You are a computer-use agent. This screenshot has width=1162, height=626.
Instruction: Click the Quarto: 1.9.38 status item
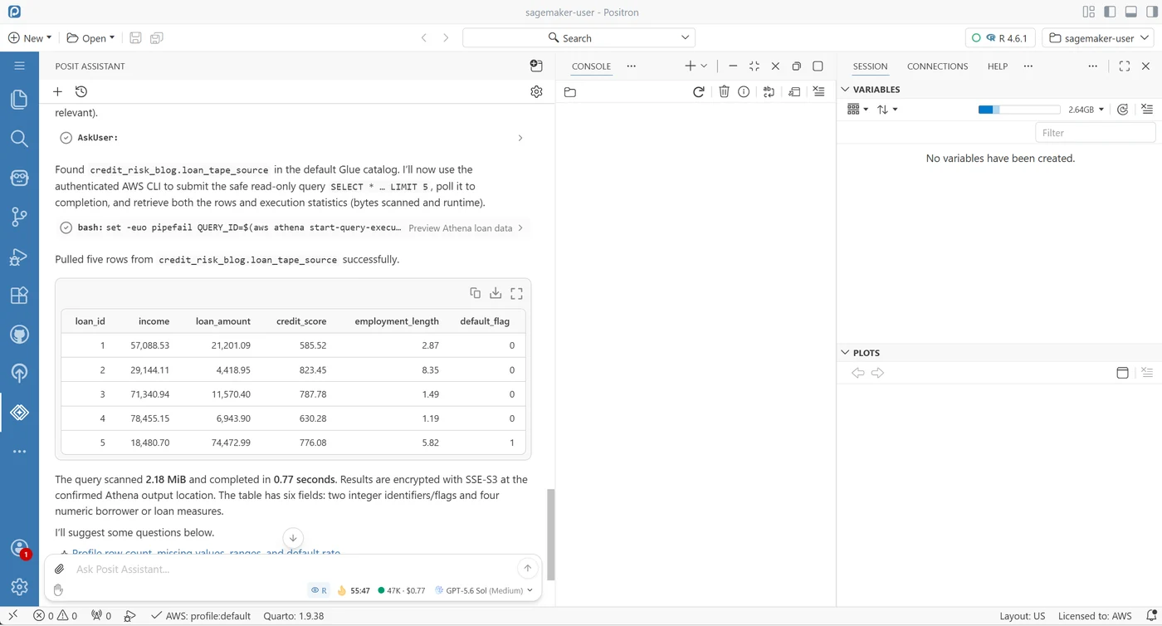coord(294,616)
